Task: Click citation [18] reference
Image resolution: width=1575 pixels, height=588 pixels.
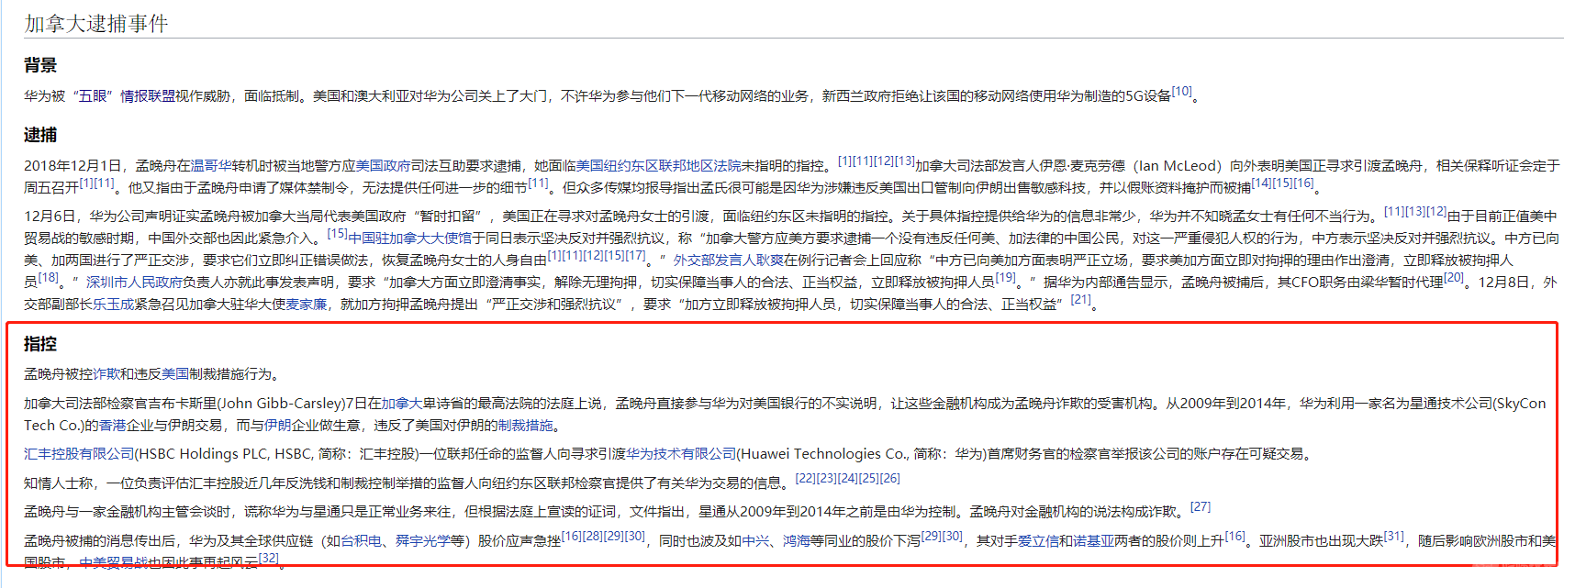Action: 49,277
